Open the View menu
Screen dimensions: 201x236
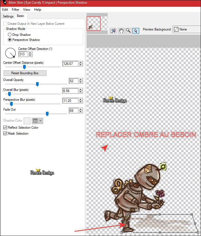(26, 10)
